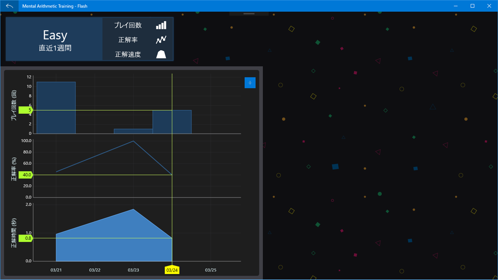Click the green 0.8 threshold marker
This screenshot has width=498, height=280.
click(27, 238)
